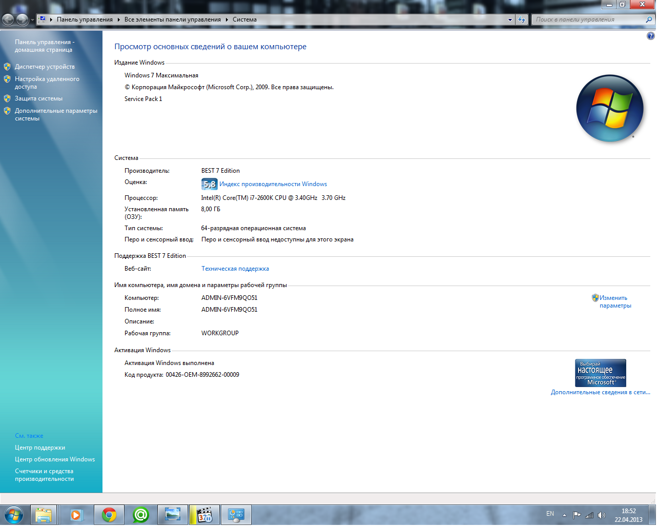Open 'Центр поддержки' link
The width and height of the screenshot is (658, 527).
[40, 448]
